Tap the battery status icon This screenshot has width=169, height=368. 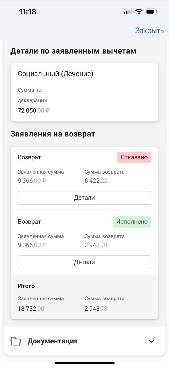pyautogui.click(x=152, y=12)
